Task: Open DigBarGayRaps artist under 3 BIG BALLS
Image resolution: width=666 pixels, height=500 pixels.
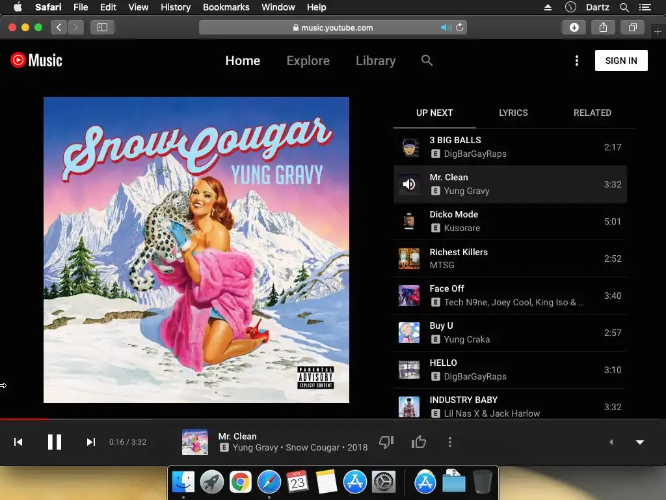Action: click(x=475, y=154)
